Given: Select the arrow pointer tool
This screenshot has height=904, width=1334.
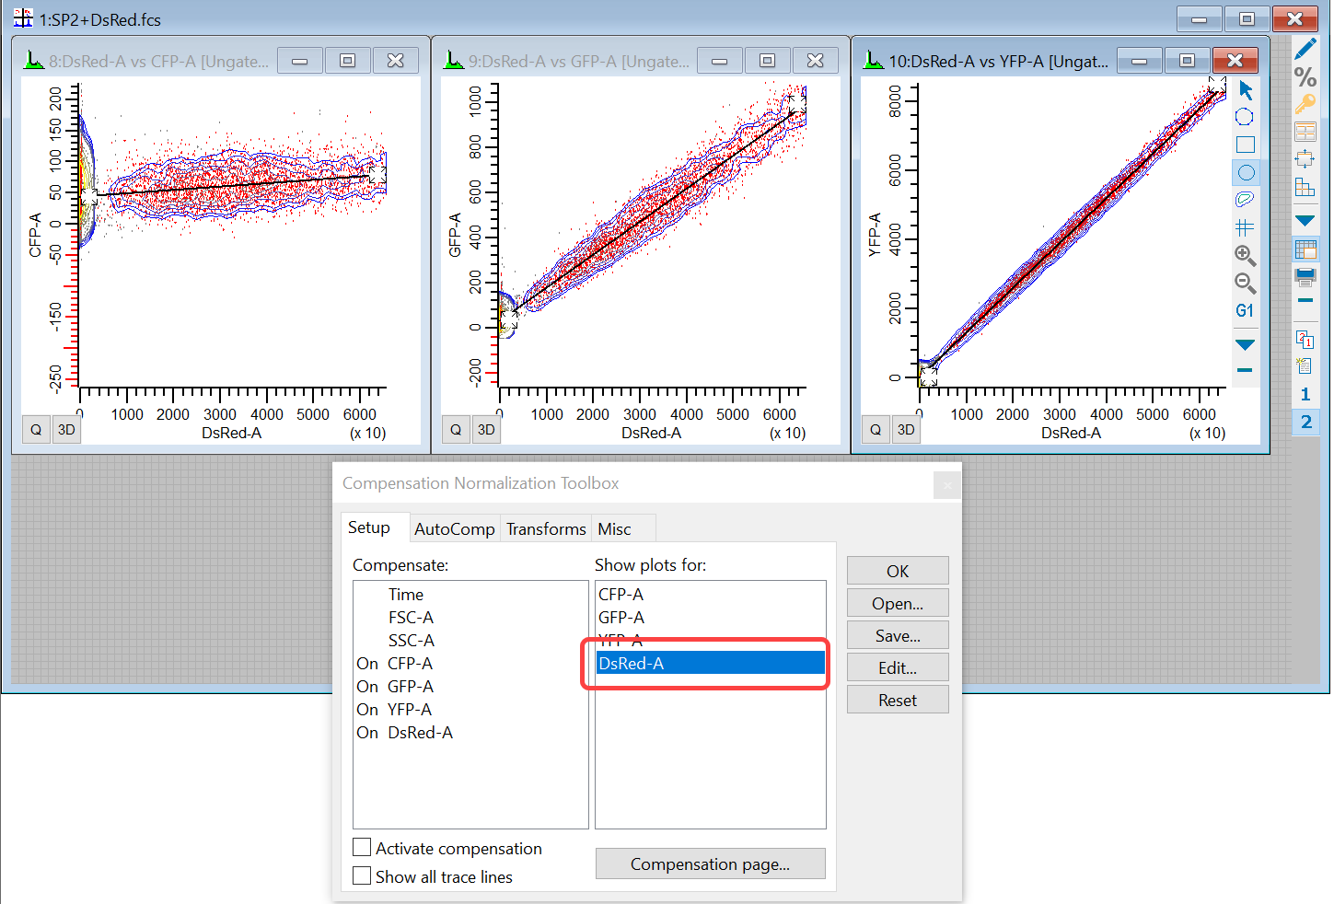Looking at the screenshot, I should (x=1246, y=90).
